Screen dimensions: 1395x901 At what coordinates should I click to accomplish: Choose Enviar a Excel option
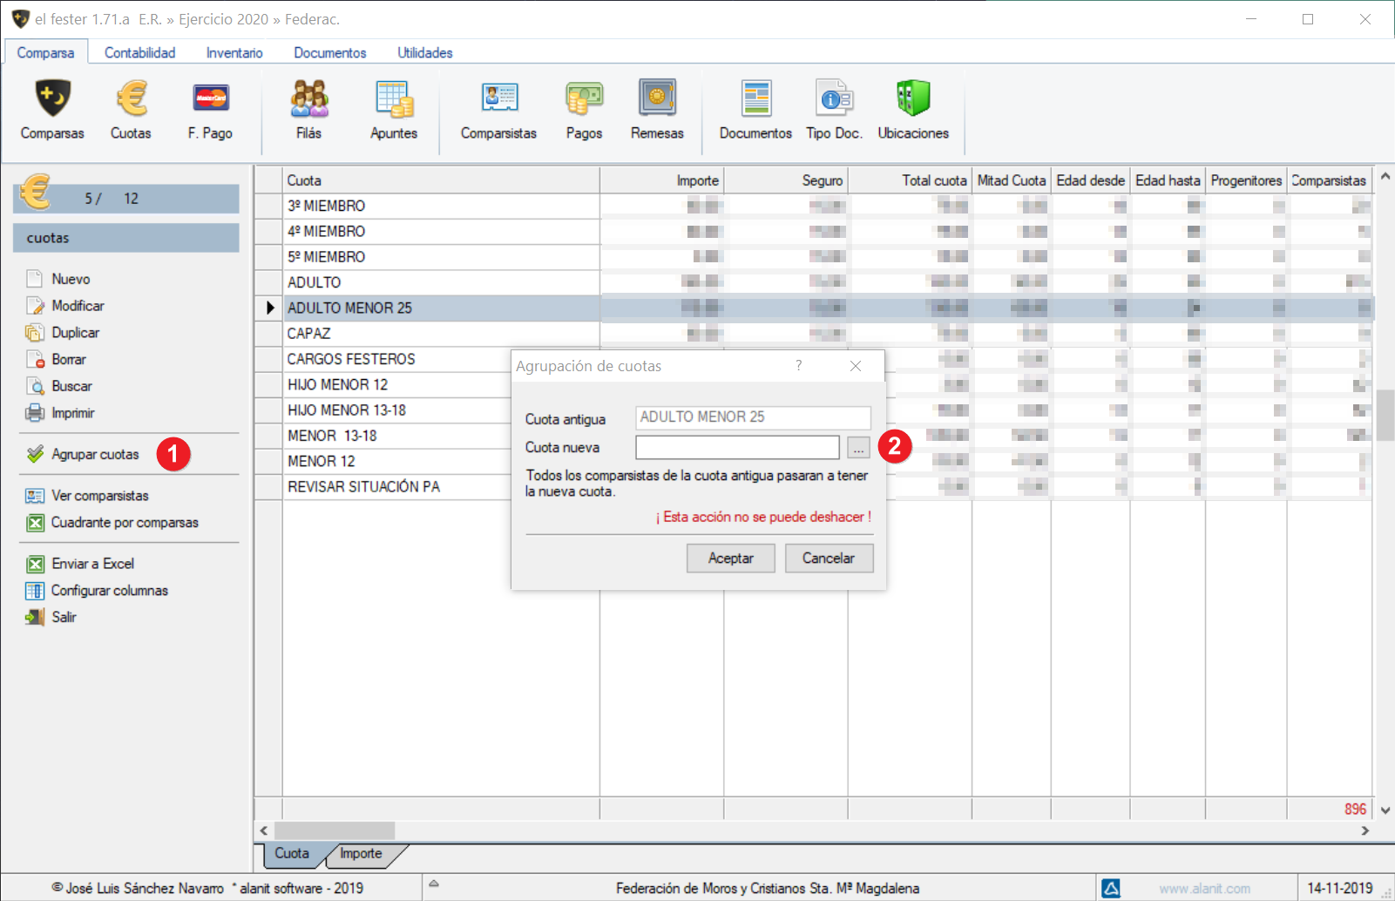[92, 564]
